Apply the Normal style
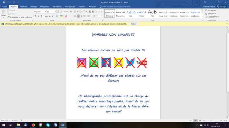 tap(110, 14)
